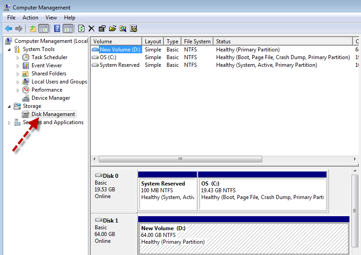The image size is (361, 255).
Task: Expand Services and Applications node
Action: point(9,123)
